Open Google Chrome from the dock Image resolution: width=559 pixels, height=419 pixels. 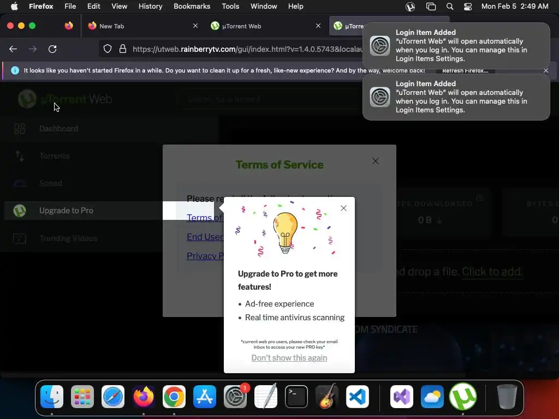click(174, 396)
